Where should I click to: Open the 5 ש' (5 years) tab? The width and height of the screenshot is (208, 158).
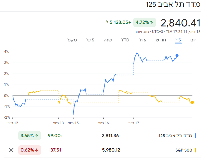[90, 40]
